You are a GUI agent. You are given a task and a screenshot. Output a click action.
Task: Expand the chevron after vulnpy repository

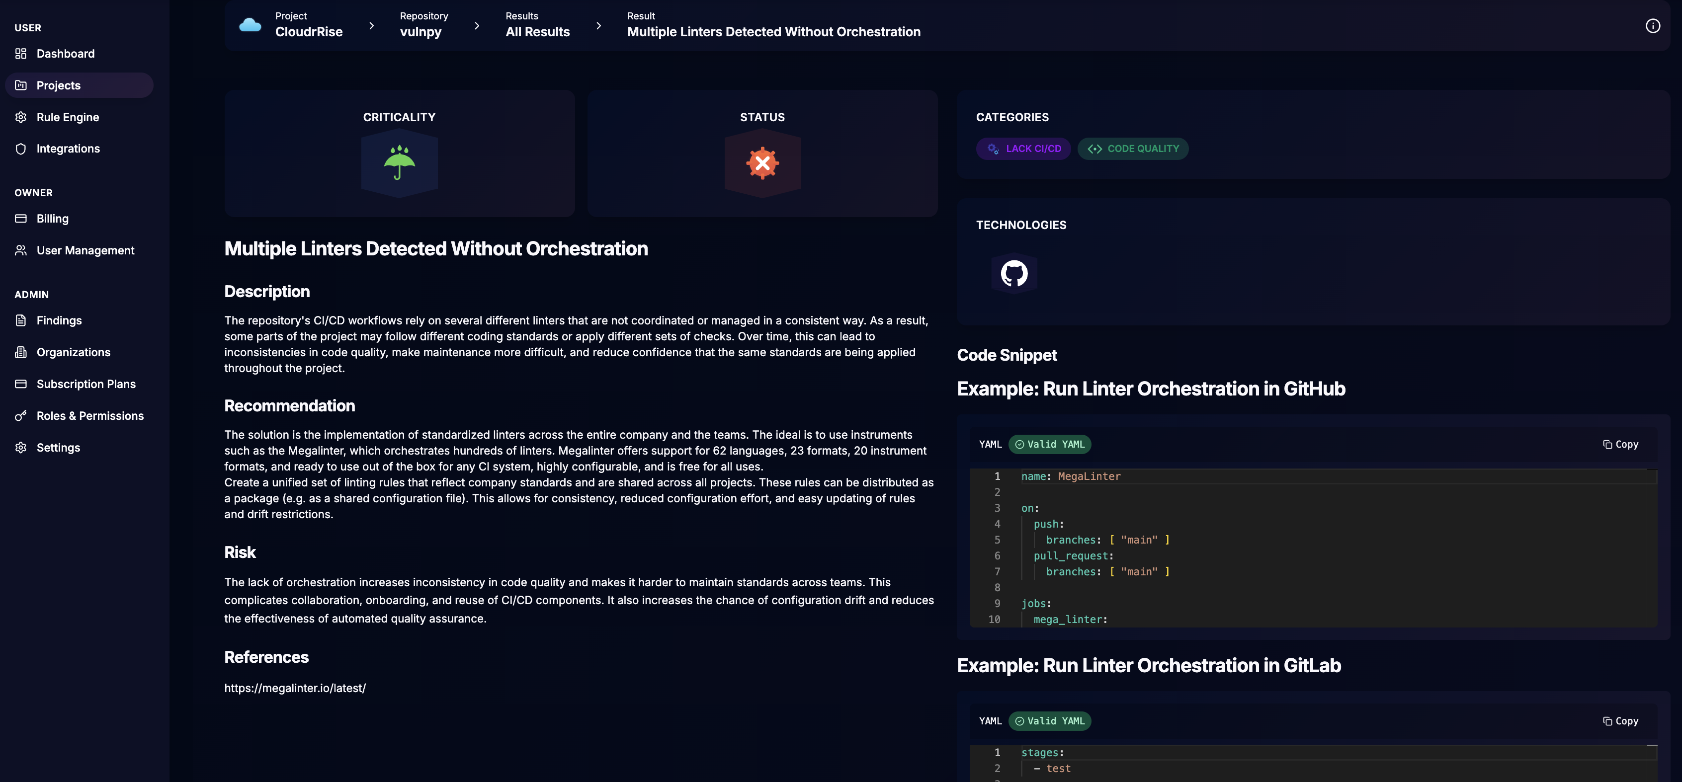(x=477, y=25)
